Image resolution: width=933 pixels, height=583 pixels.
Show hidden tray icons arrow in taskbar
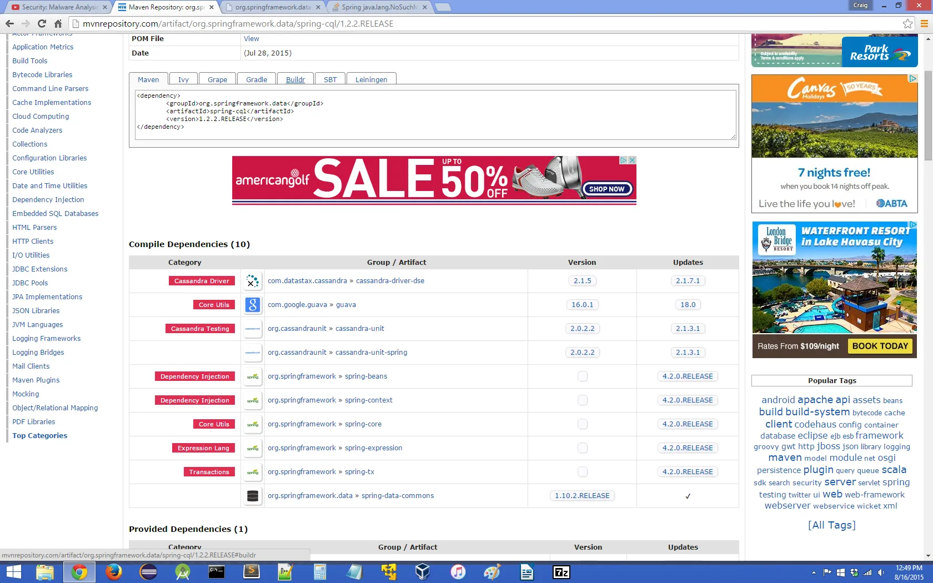pyautogui.click(x=814, y=572)
